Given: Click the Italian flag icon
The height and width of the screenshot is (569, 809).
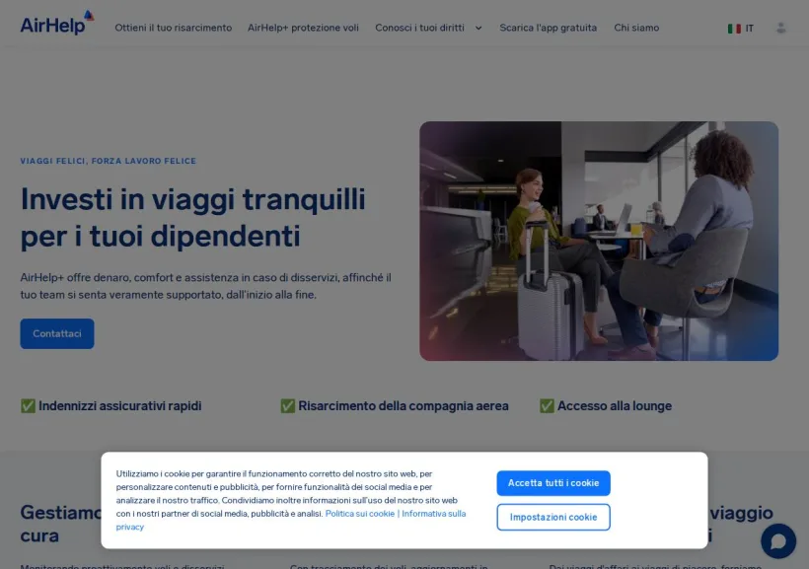Looking at the screenshot, I should click(734, 29).
